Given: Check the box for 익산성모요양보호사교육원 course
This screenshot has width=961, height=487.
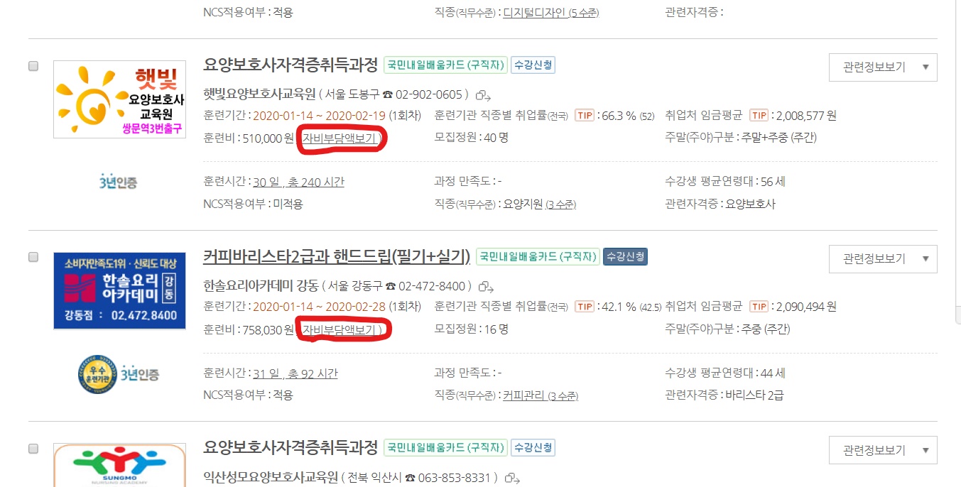Looking at the screenshot, I should pyautogui.click(x=33, y=449).
